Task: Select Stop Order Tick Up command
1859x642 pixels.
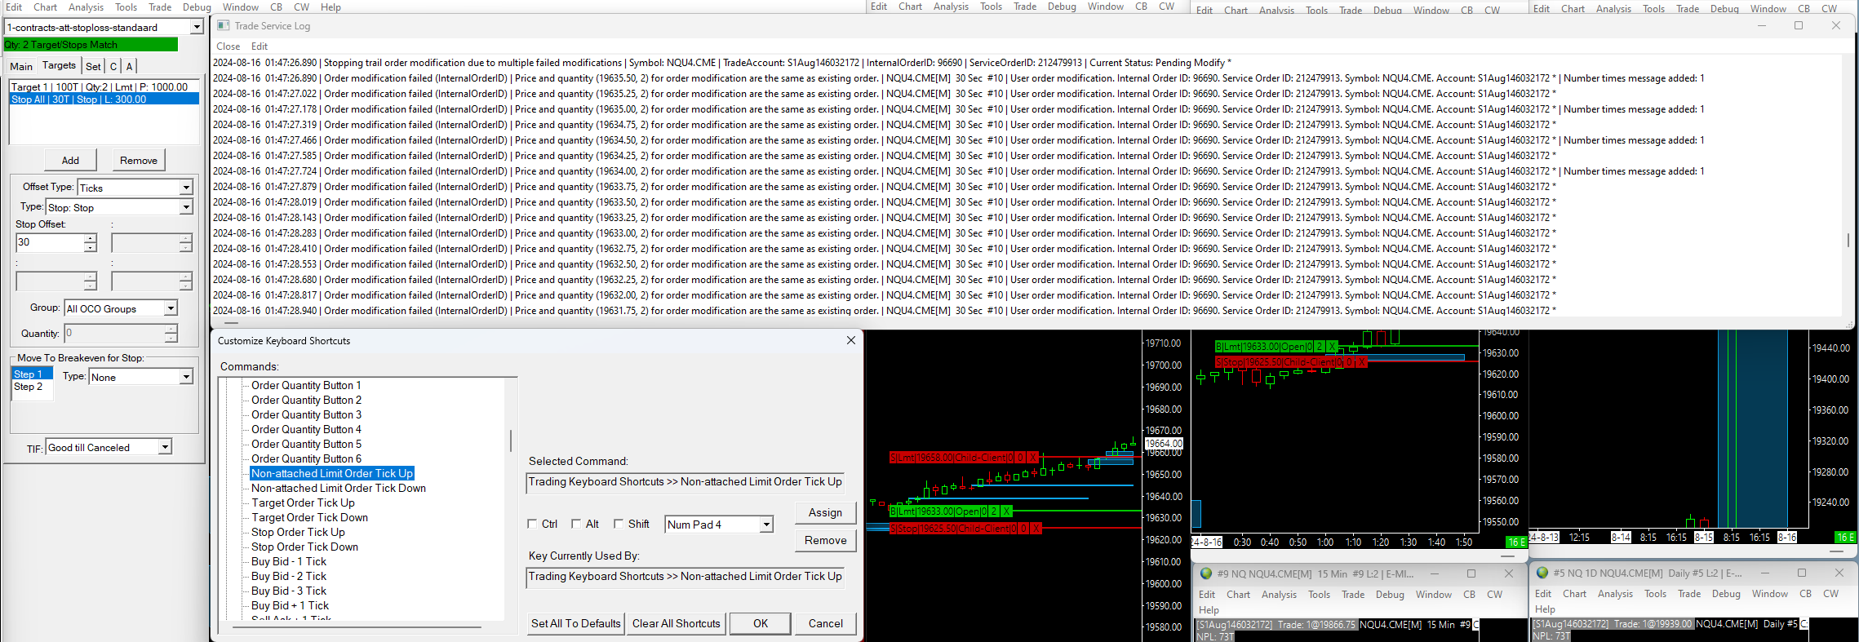Action: 298,532
